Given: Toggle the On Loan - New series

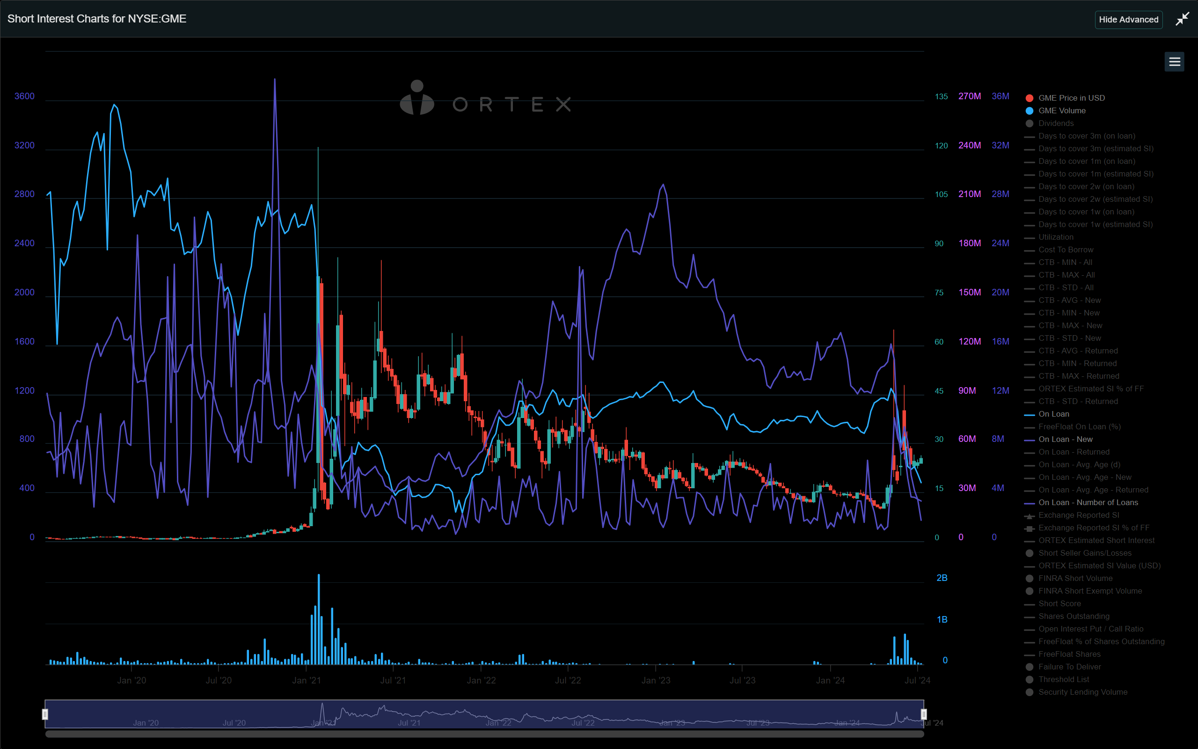Looking at the screenshot, I should pos(1064,439).
